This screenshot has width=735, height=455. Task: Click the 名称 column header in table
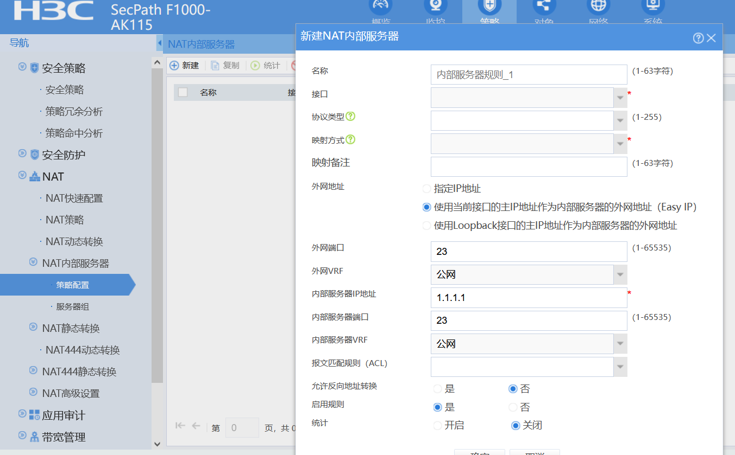(x=208, y=93)
